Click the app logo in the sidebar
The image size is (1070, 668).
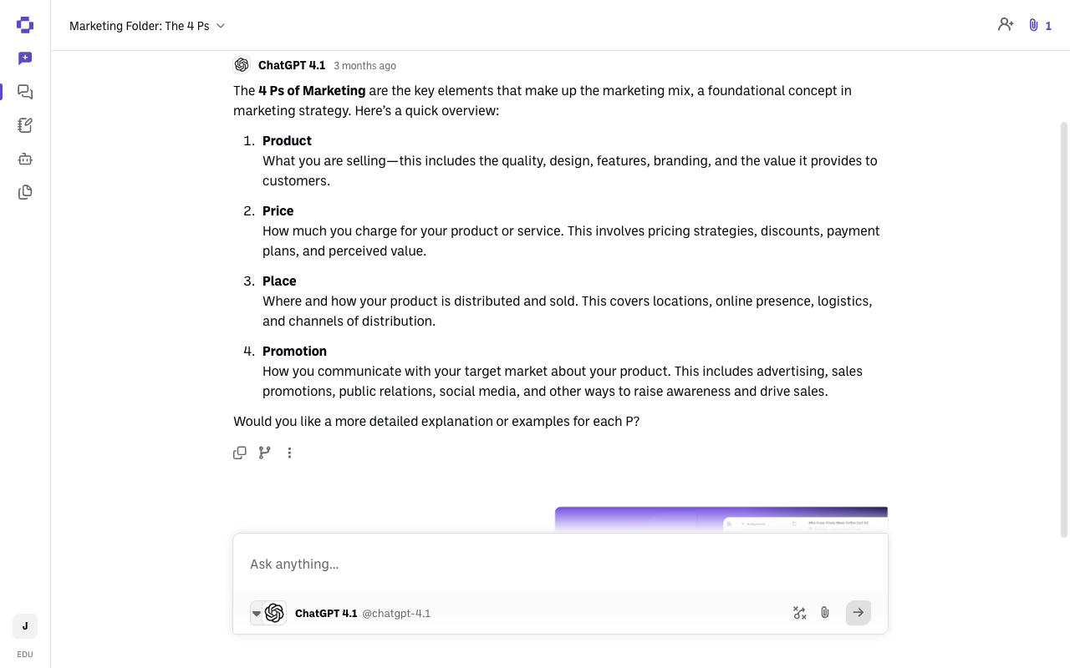click(25, 25)
